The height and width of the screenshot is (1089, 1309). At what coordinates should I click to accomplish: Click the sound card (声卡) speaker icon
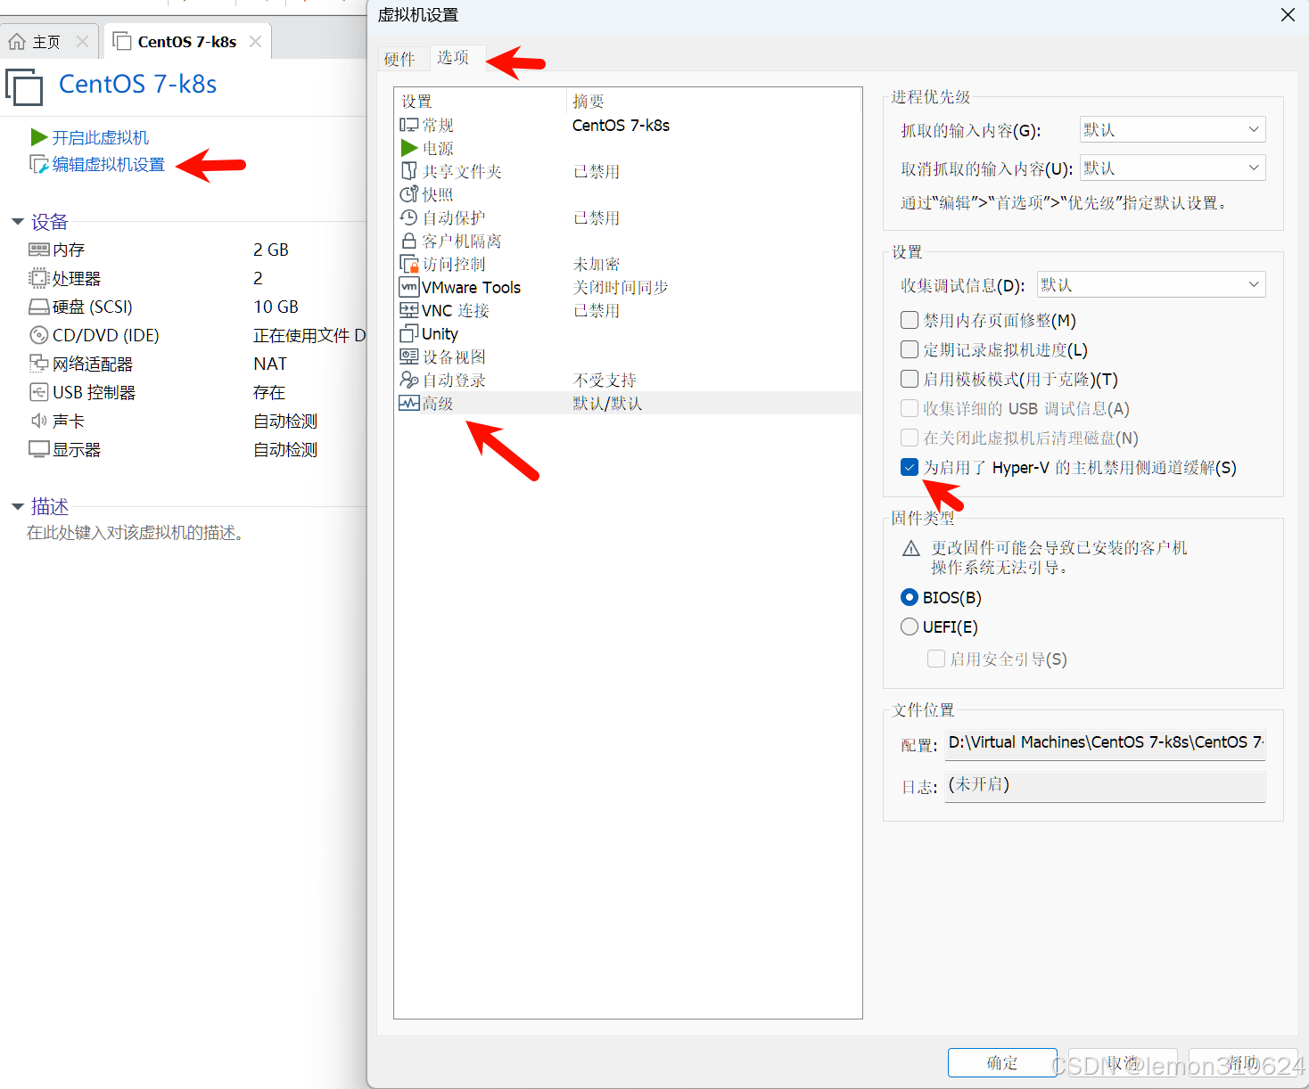point(39,421)
